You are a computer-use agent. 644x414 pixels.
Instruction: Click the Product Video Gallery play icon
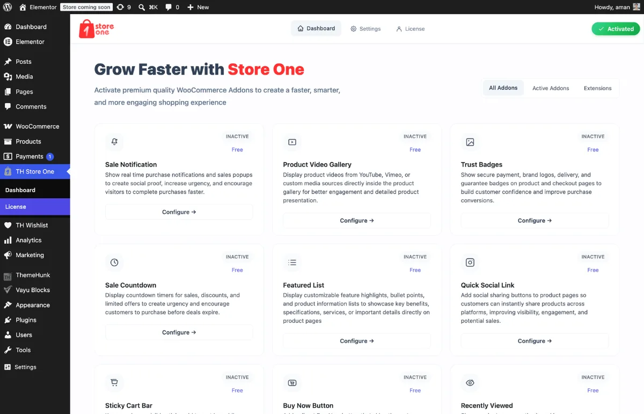292,142
